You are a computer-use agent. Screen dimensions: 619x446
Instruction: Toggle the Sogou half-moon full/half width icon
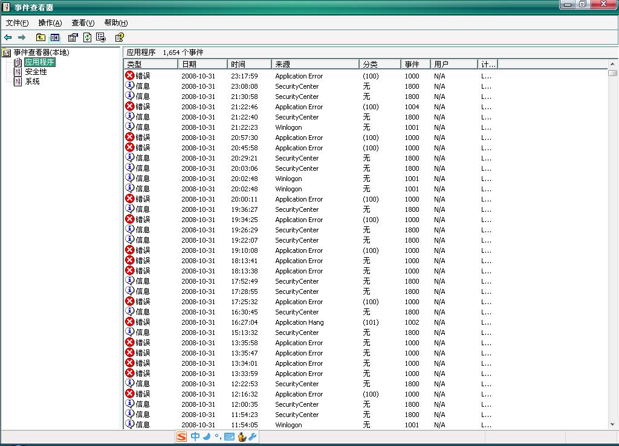(x=206, y=437)
